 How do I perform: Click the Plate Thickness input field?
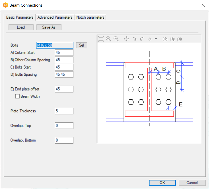click(x=64, y=111)
